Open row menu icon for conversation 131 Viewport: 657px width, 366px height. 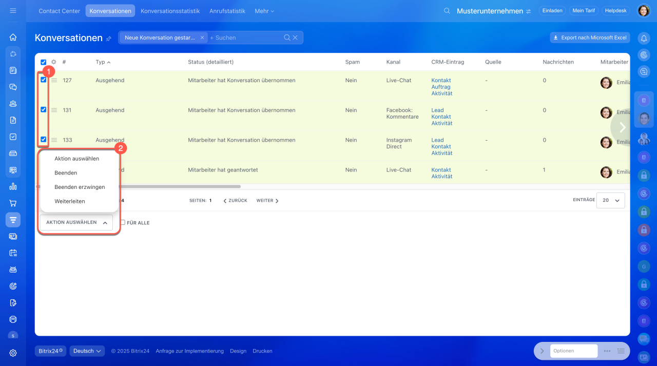(x=54, y=110)
